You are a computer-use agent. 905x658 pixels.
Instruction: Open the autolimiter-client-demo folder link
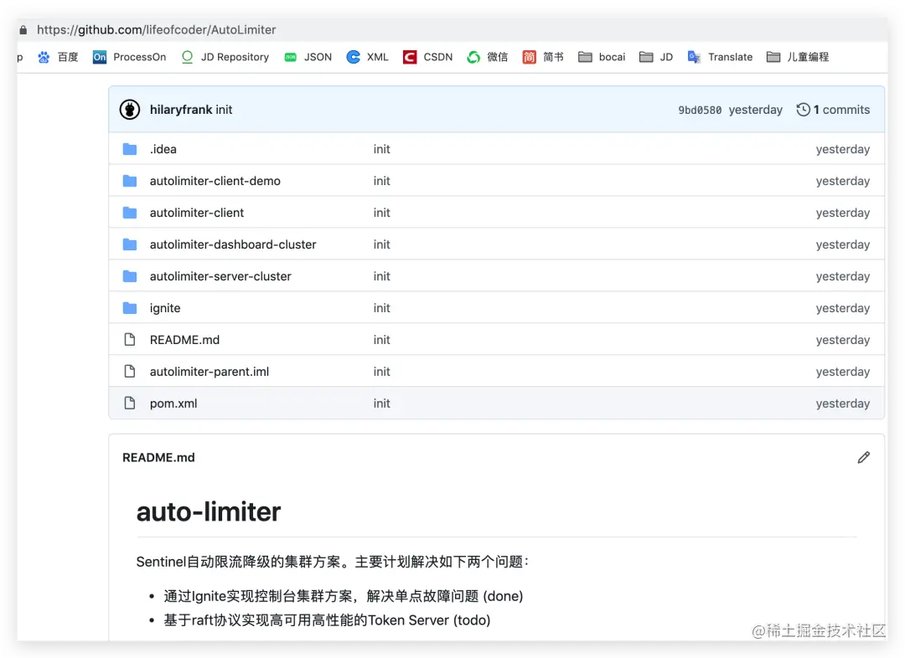[215, 181]
